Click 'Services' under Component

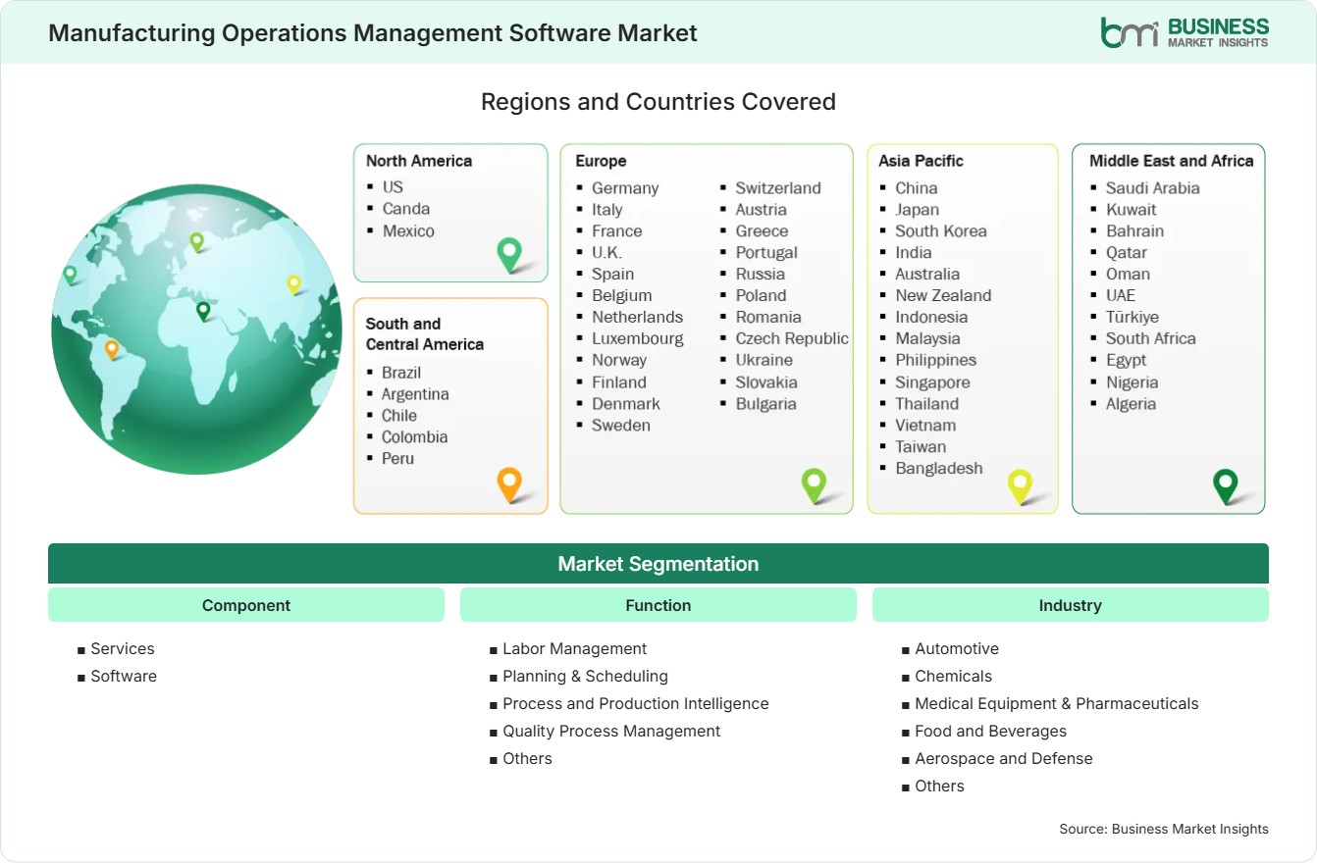[123, 648]
